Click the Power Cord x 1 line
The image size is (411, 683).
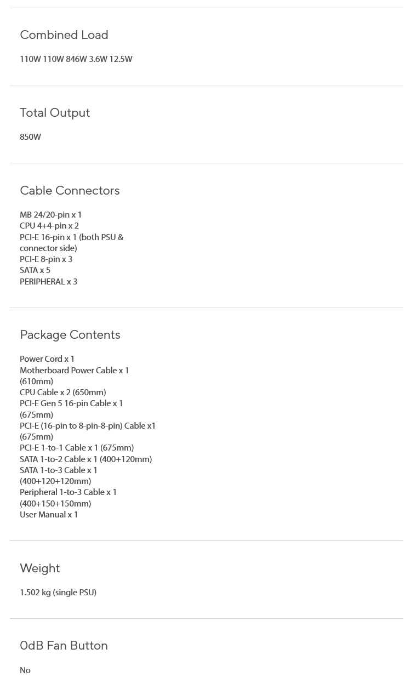[x=47, y=359]
